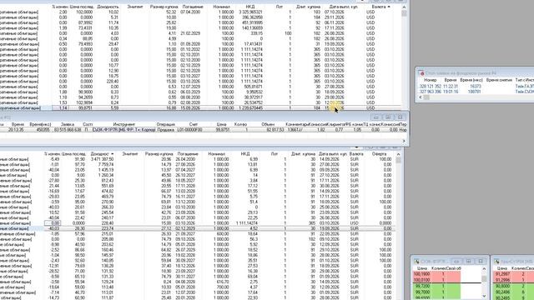
Task: Click % измен. header in lower table
Action: coord(52,154)
